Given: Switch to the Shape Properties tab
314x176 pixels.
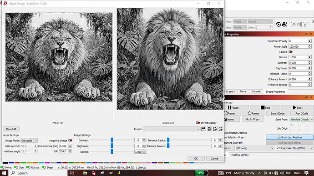Looking at the screenshot, I should point(275,91).
